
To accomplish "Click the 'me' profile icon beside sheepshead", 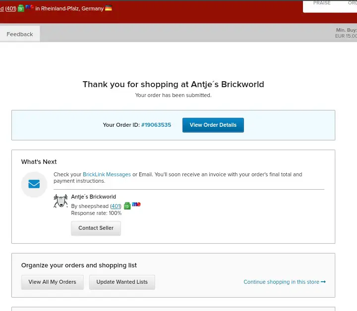I will (x=136, y=204).
